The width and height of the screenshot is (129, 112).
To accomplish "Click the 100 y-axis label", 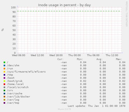I will click(13, 7).
